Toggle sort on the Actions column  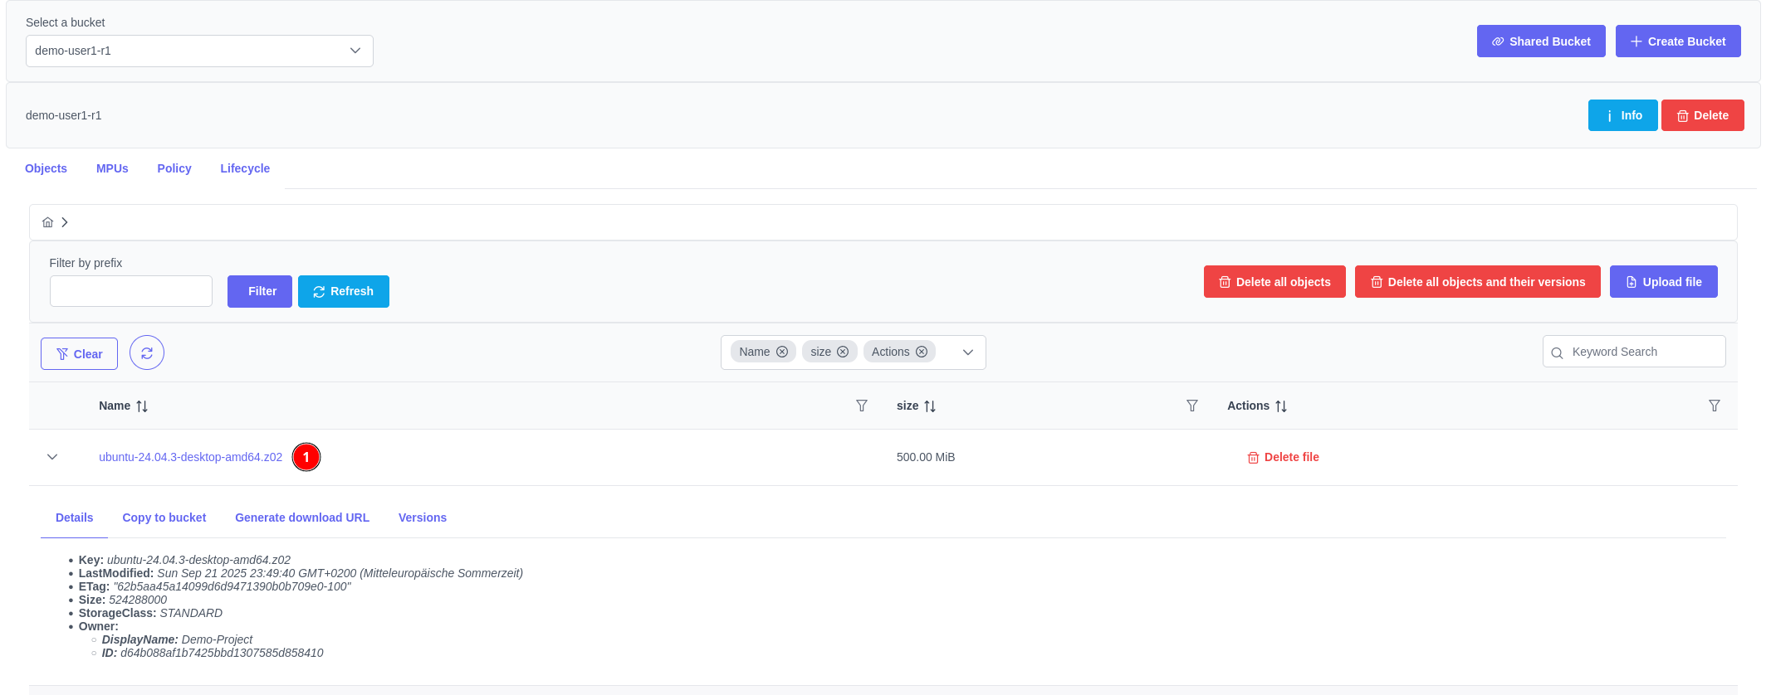[1281, 406]
